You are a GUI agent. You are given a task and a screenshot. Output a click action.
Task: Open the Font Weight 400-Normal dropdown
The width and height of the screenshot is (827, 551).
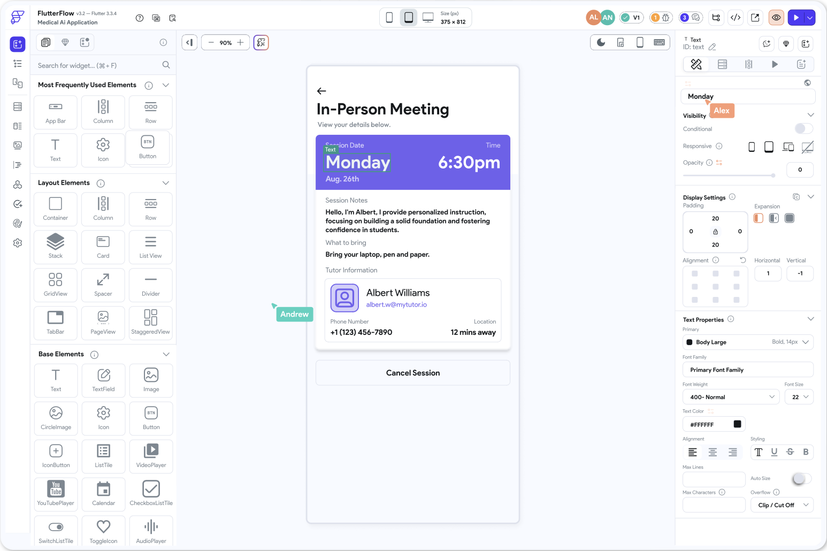pos(731,397)
